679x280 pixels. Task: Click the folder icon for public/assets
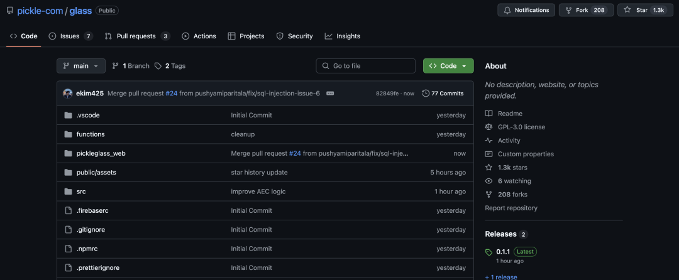pos(67,173)
